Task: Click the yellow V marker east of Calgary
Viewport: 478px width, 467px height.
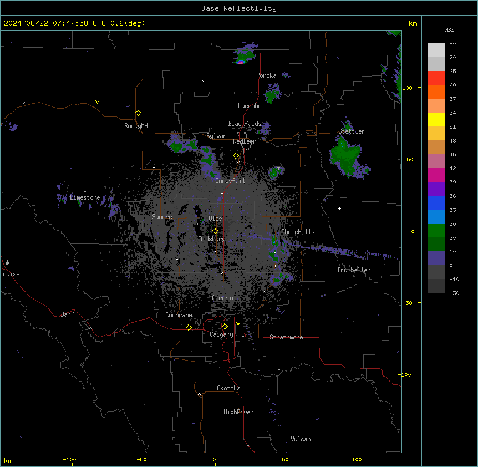Action: (x=238, y=324)
